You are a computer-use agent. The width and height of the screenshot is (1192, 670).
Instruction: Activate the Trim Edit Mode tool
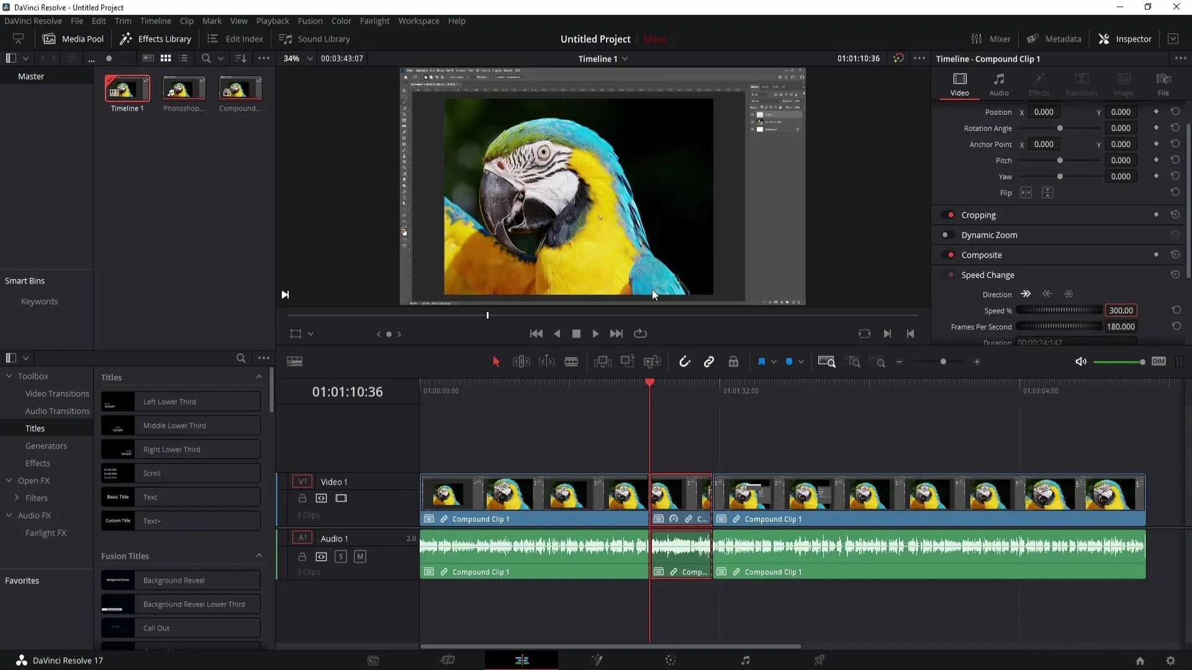521,362
